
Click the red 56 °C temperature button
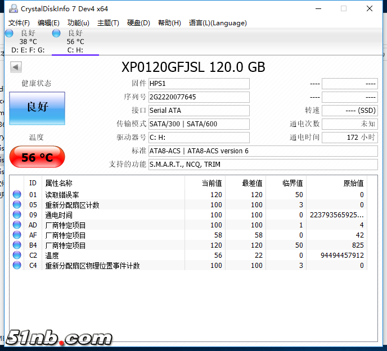tap(37, 157)
